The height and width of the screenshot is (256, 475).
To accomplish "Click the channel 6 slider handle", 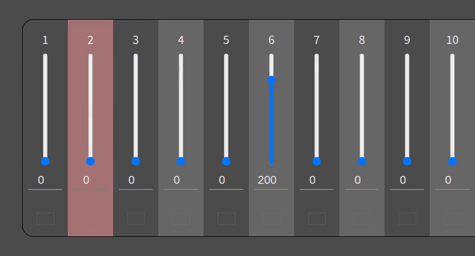I will click(271, 80).
